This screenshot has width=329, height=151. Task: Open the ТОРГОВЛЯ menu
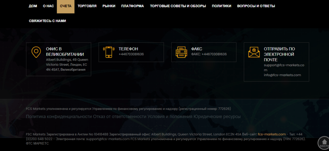click(x=87, y=6)
